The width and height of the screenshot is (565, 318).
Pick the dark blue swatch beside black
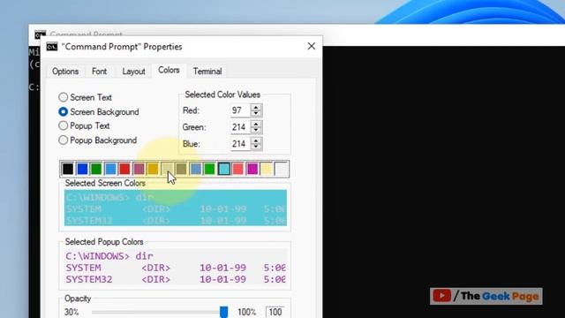coord(82,169)
